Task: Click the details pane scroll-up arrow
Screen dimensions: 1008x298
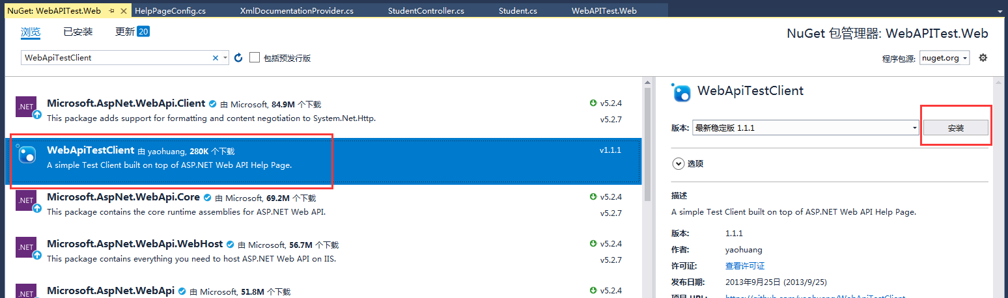Action: click(1000, 82)
